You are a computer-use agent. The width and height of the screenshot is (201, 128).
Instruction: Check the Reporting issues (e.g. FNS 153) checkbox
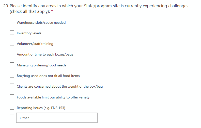pos(12,108)
